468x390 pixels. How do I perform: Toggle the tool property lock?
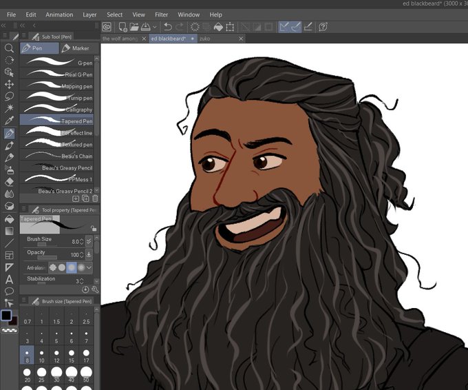point(94,229)
